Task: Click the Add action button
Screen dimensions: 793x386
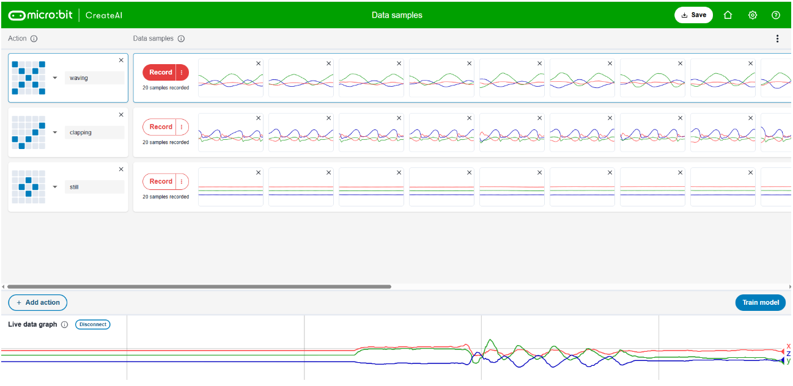Action: coord(38,302)
